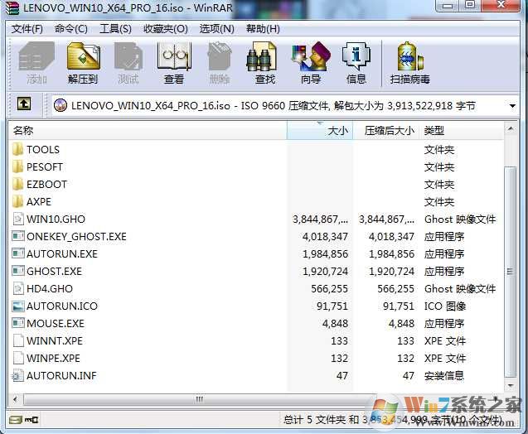528x434 pixels.
Task: Click the 4,018,347 size value of ONEKEY_GHOST.EXE
Action: [325, 237]
